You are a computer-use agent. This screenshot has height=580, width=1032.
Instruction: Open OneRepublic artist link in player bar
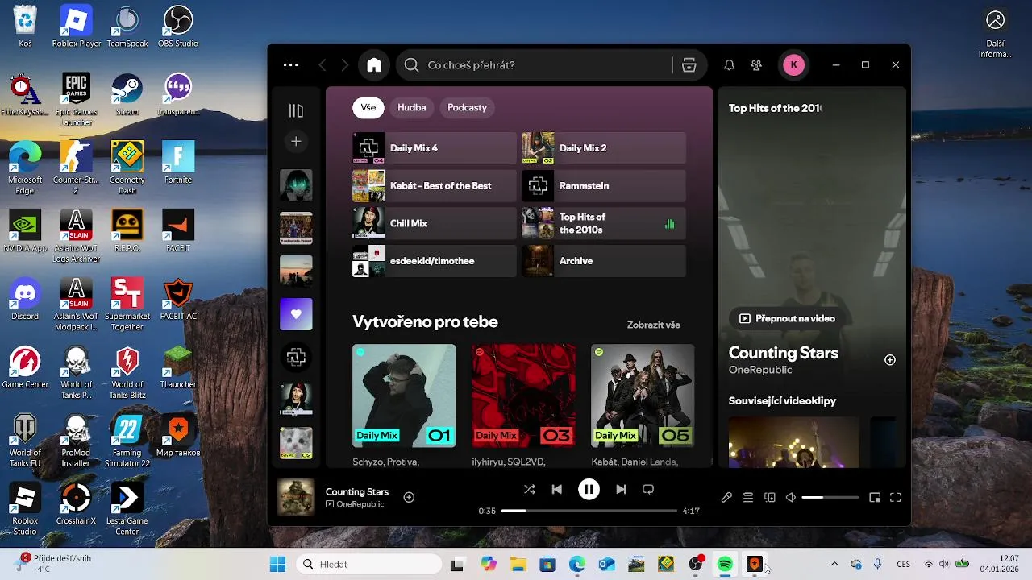[x=360, y=504]
